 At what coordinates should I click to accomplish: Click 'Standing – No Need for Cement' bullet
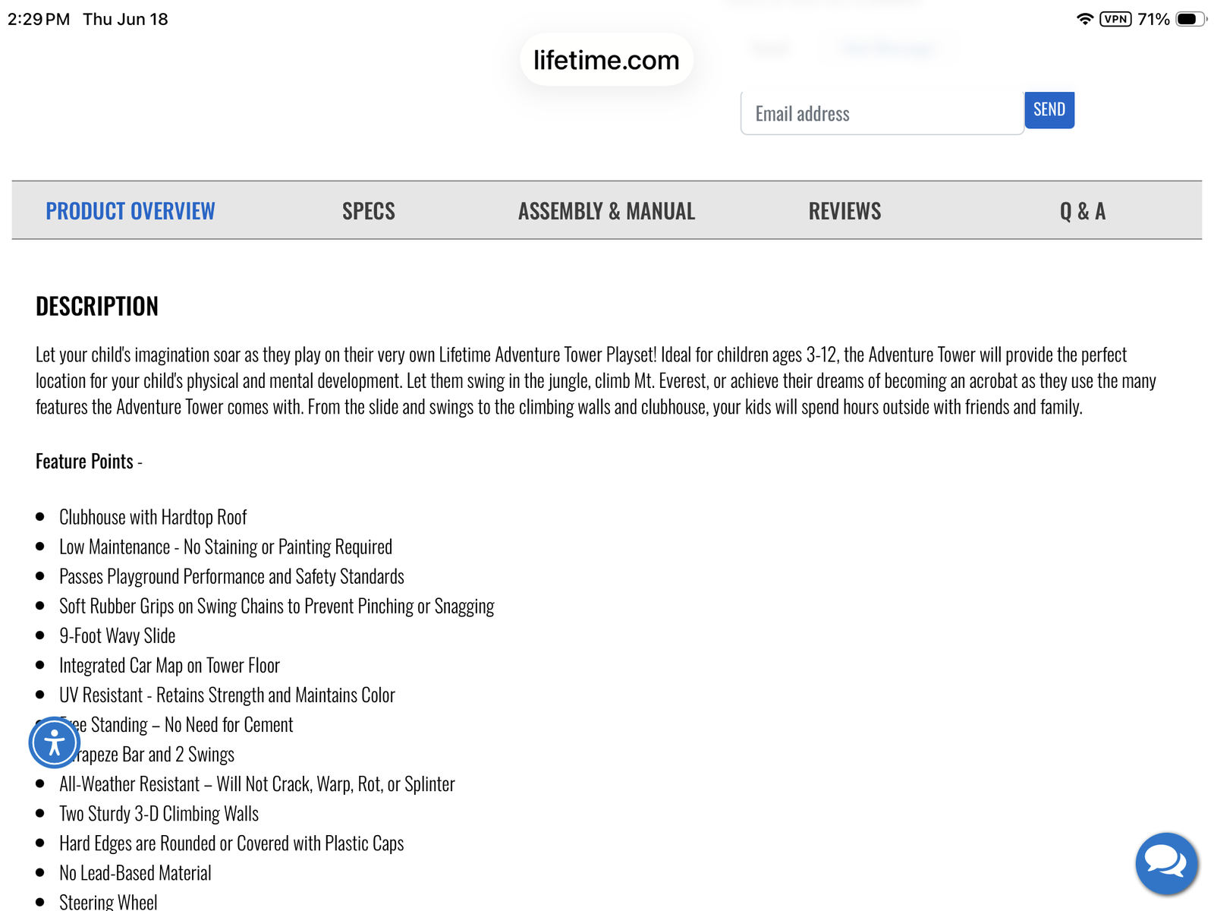point(182,724)
